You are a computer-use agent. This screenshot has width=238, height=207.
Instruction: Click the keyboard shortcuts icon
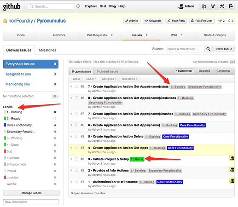tap(232, 62)
